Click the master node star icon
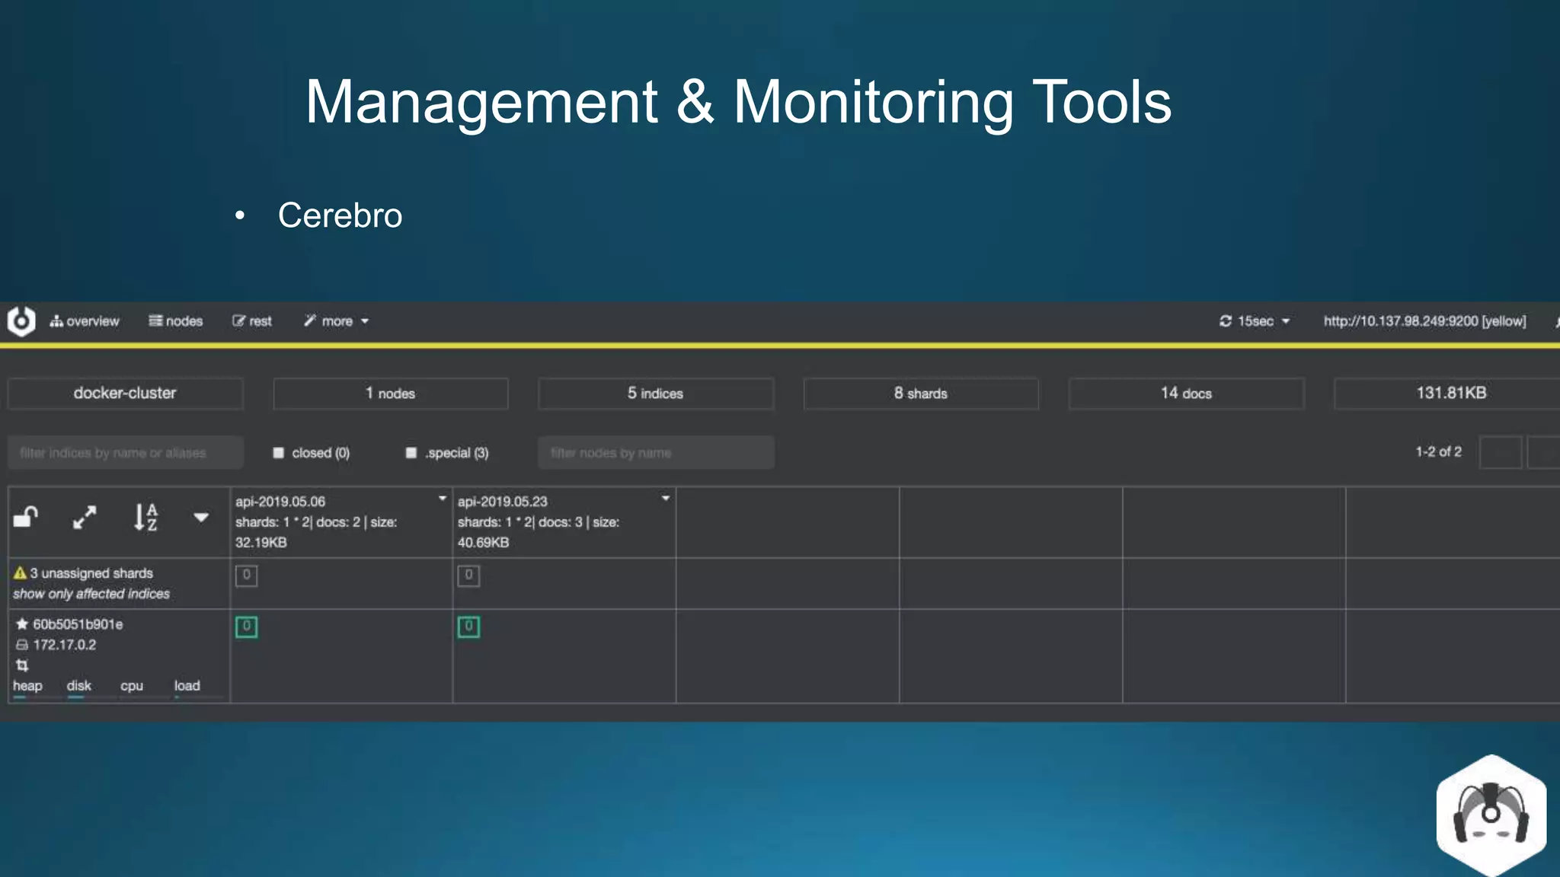This screenshot has width=1560, height=877. [x=22, y=624]
